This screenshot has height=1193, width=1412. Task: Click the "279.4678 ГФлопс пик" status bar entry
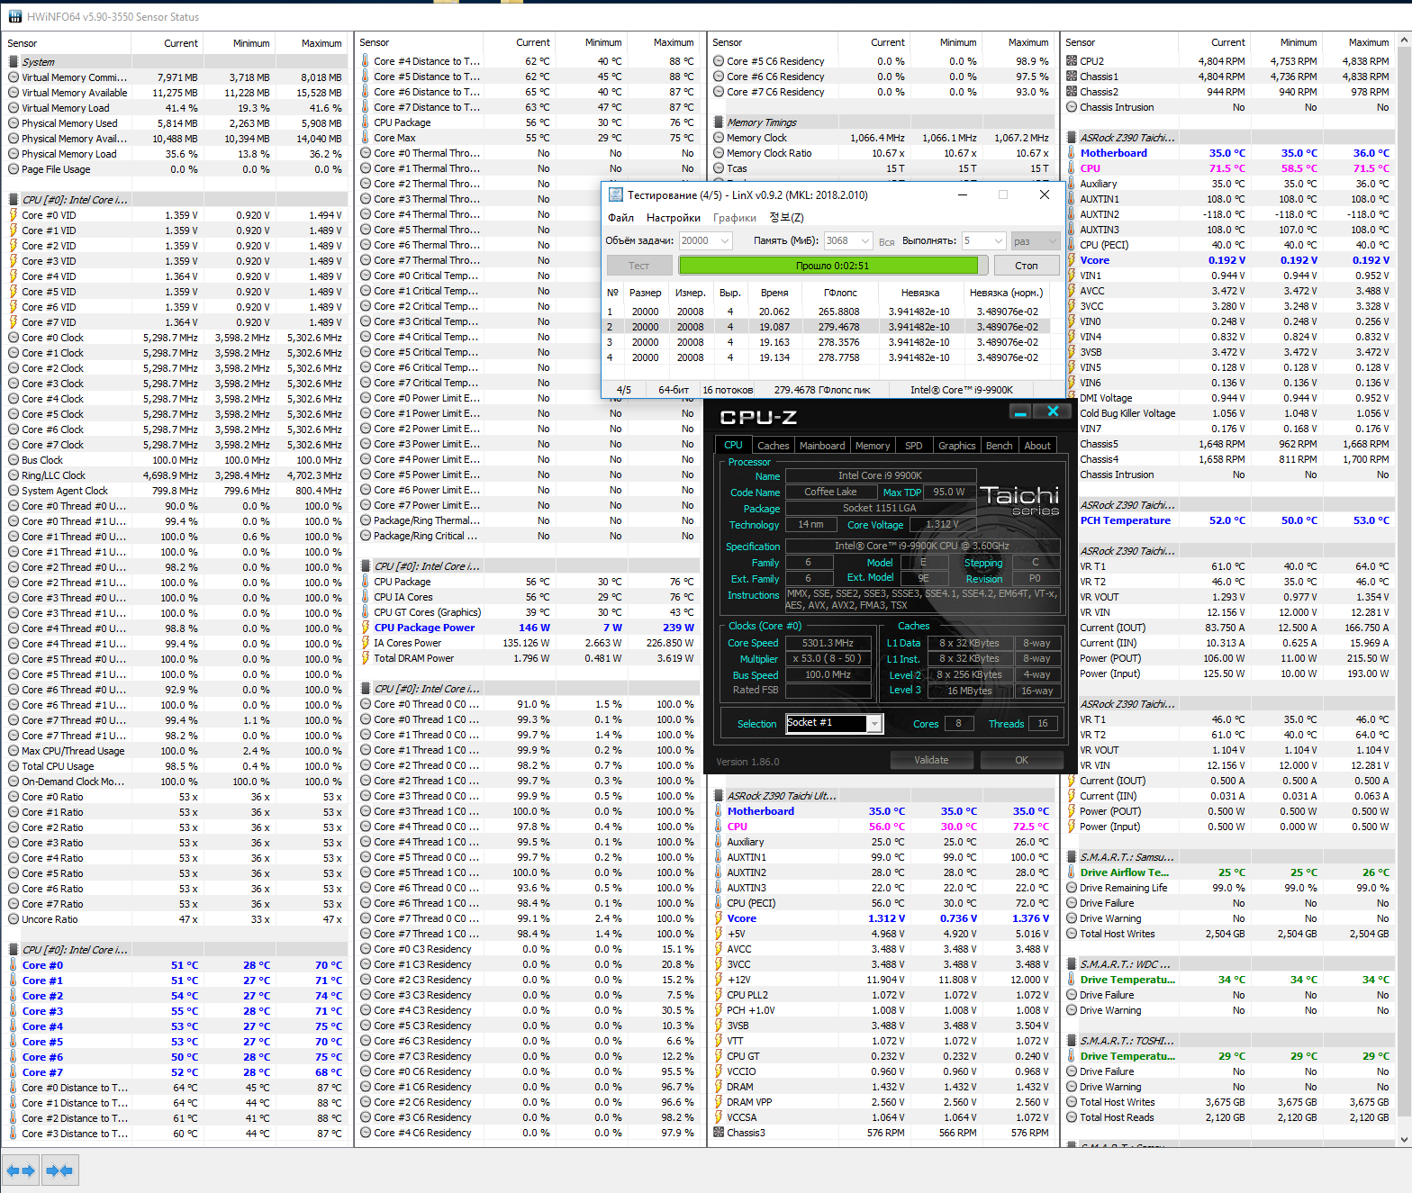822,390
